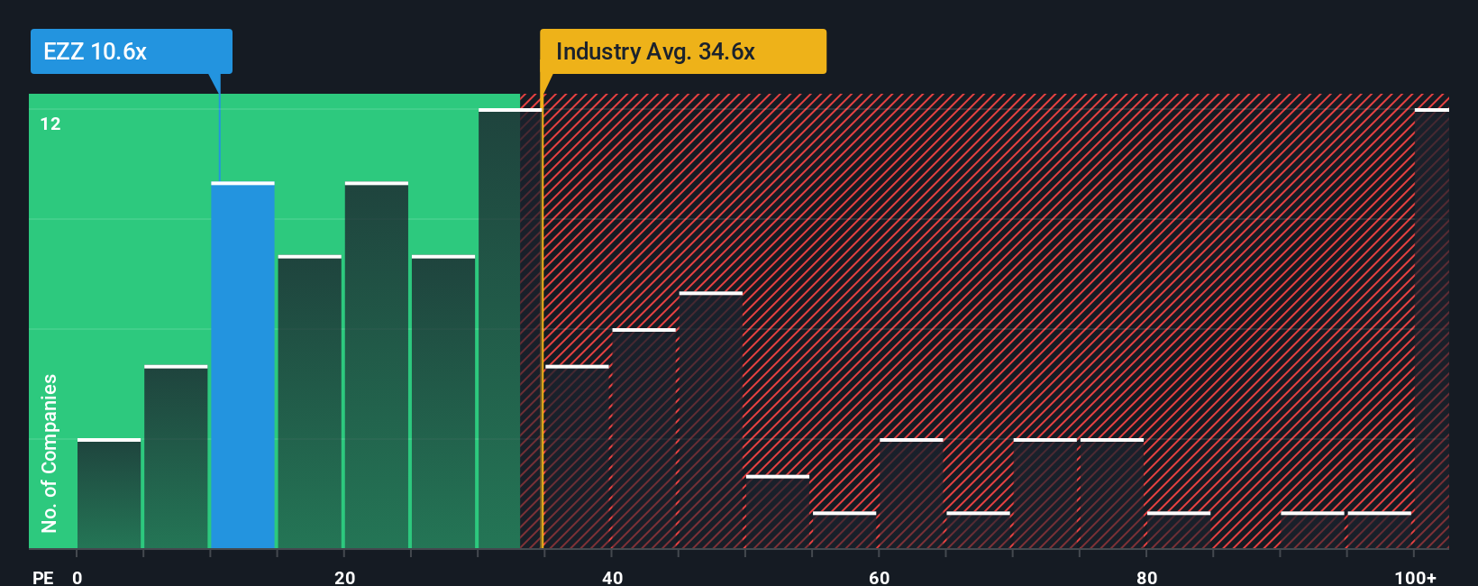The width and height of the screenshot is (1478, 586).
Task: Click the x-axis tick label 100+
Action: tap(1415, 577)
